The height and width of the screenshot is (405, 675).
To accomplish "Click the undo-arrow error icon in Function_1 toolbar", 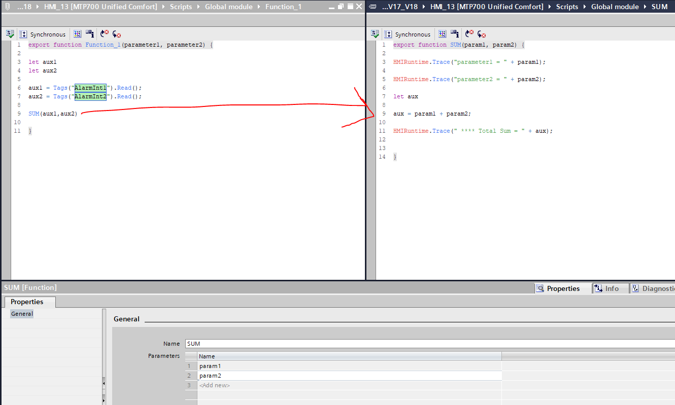I will coord(104,34).
